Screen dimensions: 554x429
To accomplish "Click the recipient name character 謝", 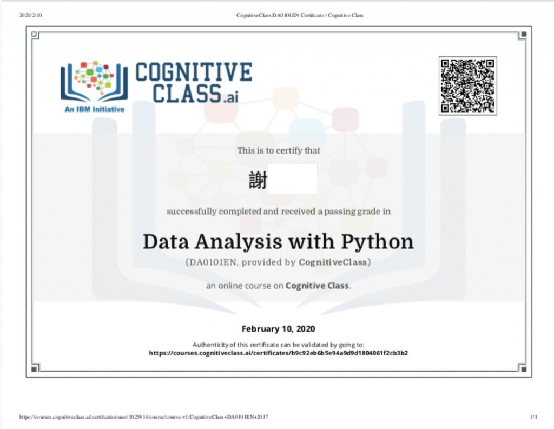I will pyautogui.click(x=258, y=180).
